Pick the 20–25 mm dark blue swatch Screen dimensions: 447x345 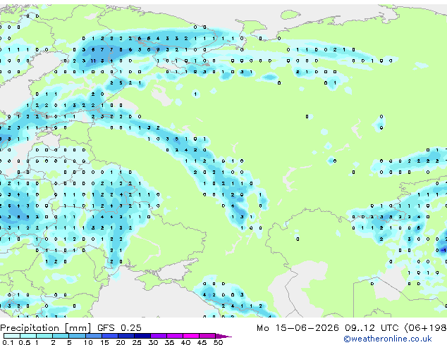pyautogui.click(x=126, y=336)
